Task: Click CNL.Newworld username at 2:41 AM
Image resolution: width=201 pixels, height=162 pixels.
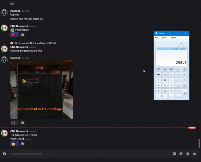Action: click(19, 131)
